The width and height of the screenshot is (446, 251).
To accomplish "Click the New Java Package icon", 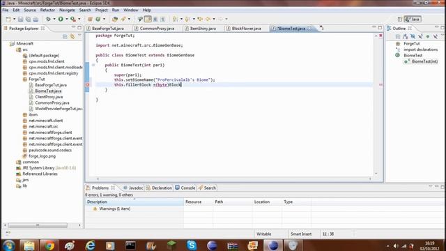I will point(90,19).
